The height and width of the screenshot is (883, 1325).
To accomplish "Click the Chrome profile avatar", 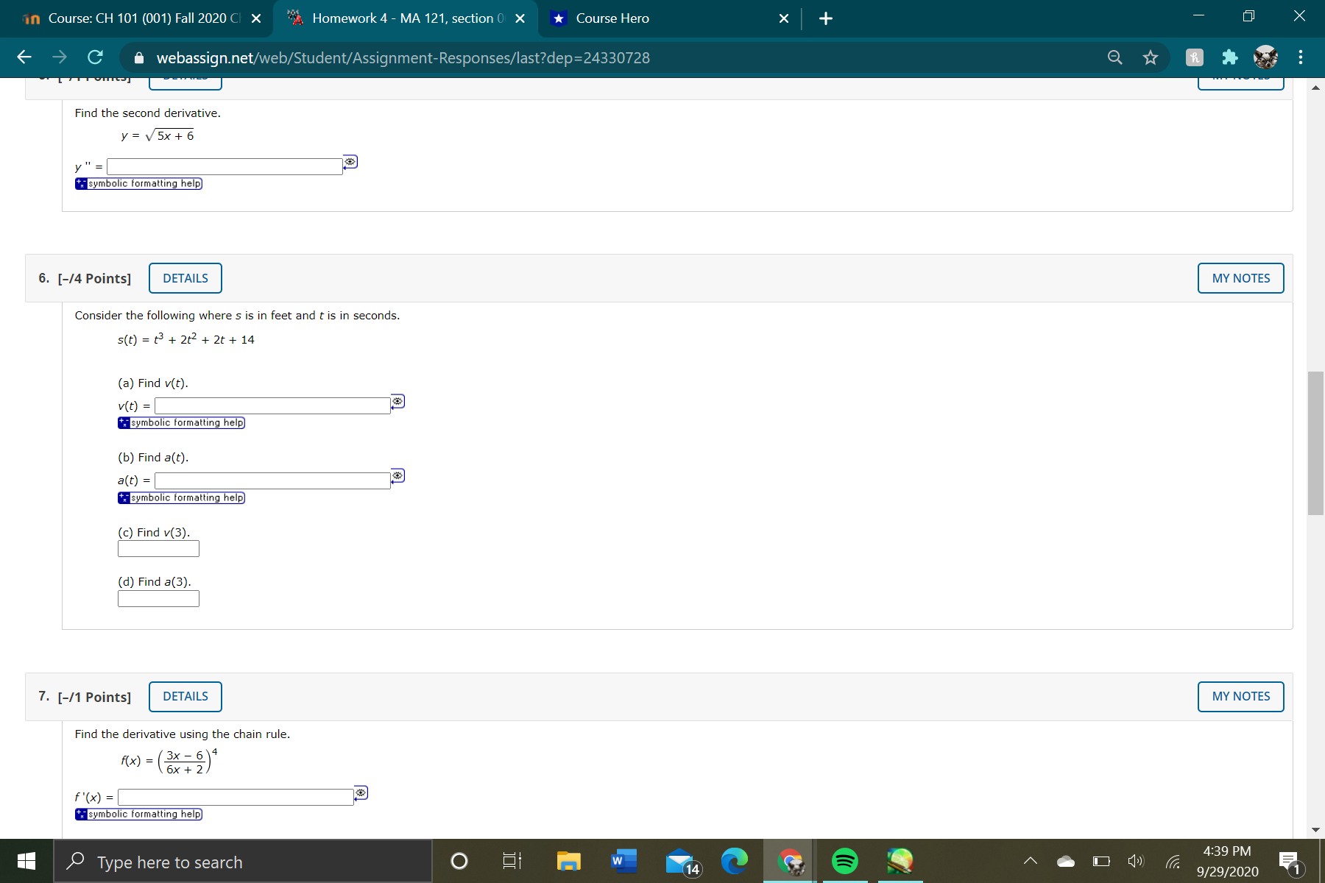I will coord(1265,57).
